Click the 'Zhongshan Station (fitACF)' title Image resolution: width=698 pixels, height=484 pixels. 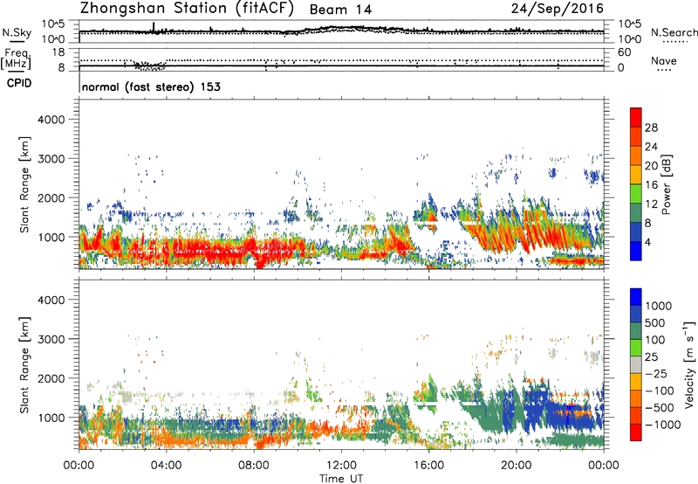click(x=187, y=9)
